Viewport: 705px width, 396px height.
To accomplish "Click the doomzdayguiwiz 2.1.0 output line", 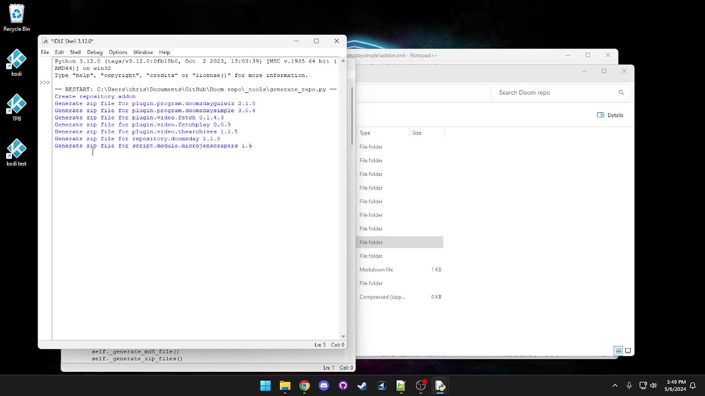I will [155, 103].
